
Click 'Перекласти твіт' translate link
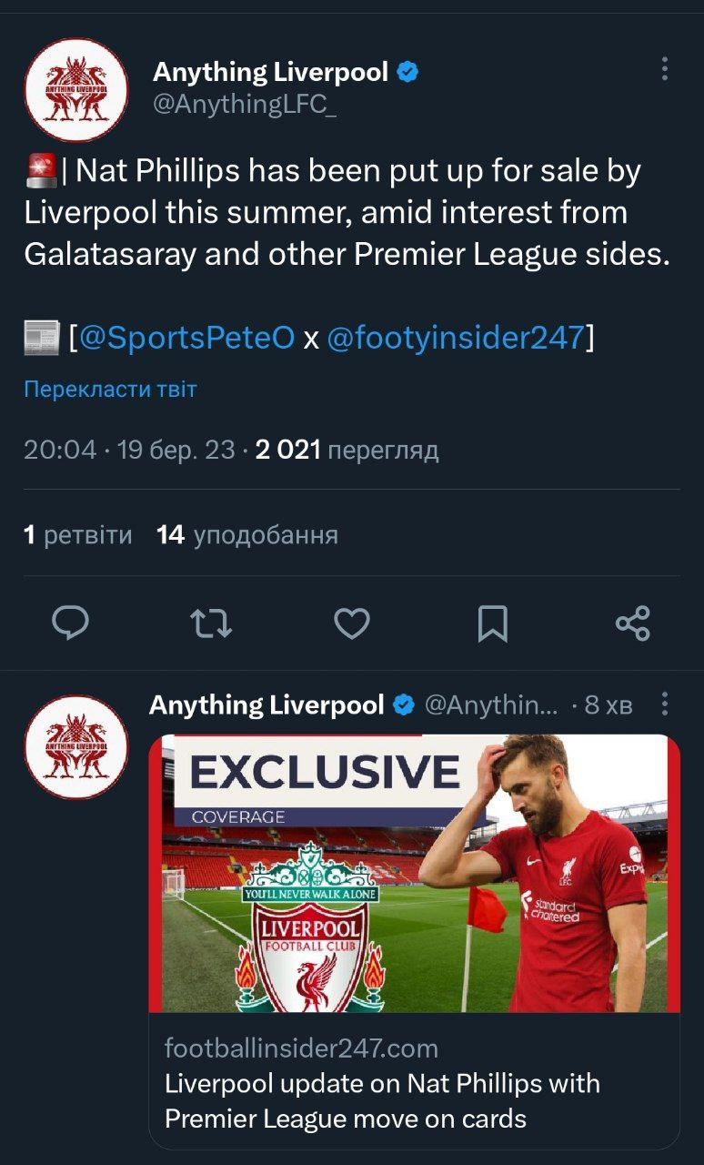(110, 390)
